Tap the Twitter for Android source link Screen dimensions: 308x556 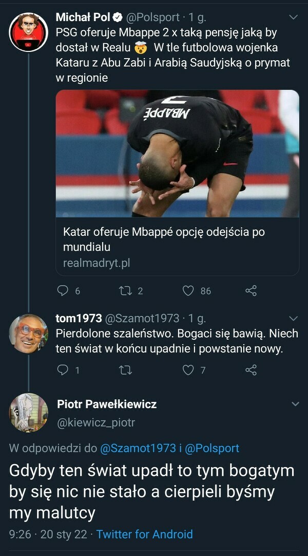tap(144, 534)
